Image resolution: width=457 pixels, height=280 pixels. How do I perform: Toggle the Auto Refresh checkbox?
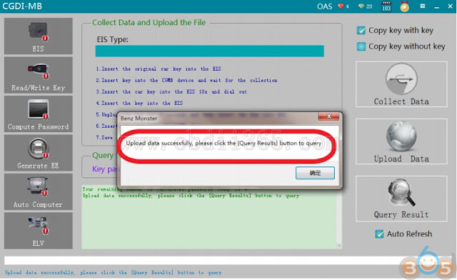pos(379,234)
